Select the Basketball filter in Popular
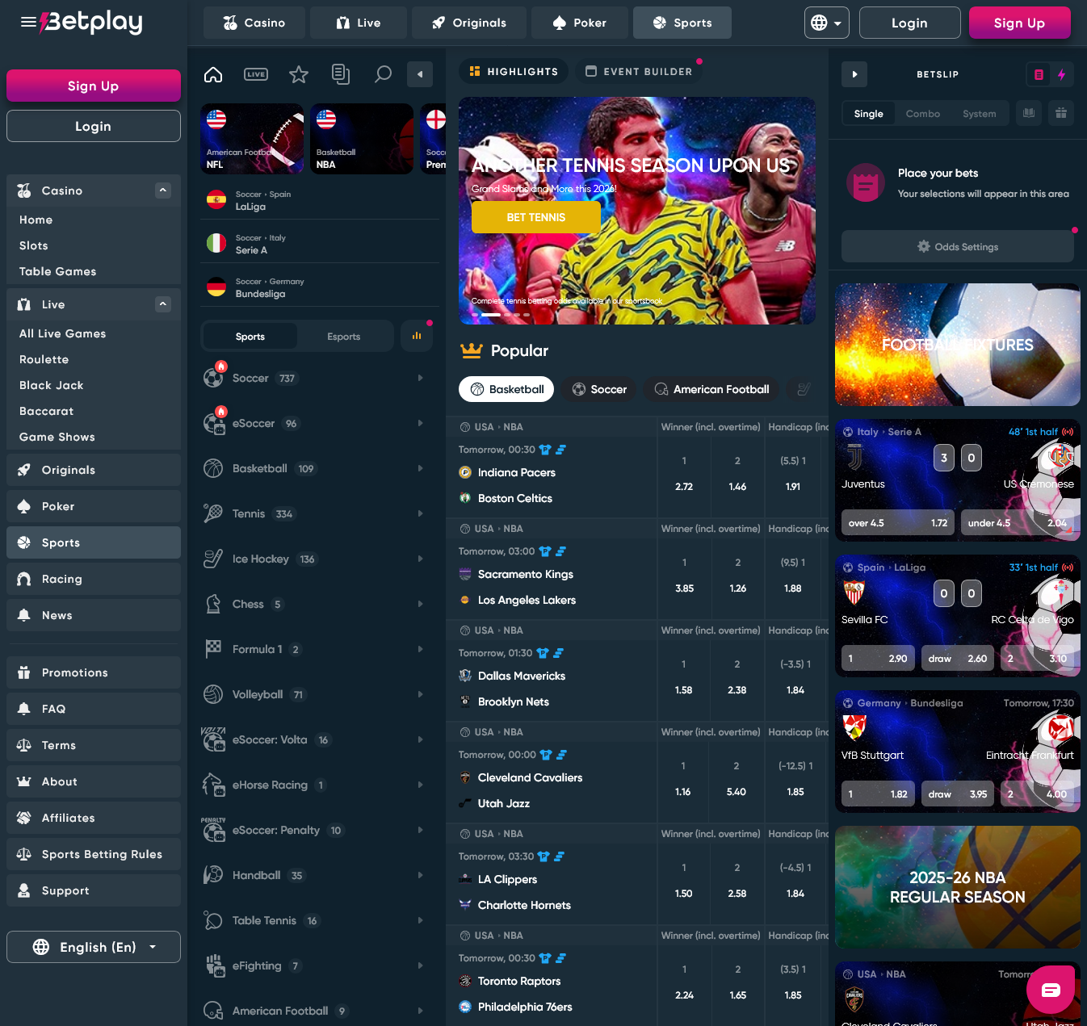The image size is (1087, 1026). [506, 389]
